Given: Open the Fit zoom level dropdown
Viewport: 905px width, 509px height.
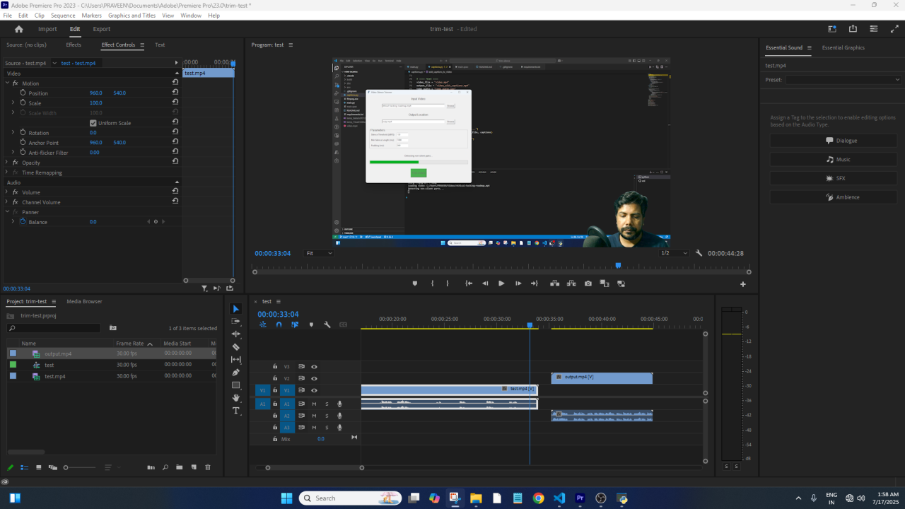Looking at the screenshot, I should click(x=319, y=253).
